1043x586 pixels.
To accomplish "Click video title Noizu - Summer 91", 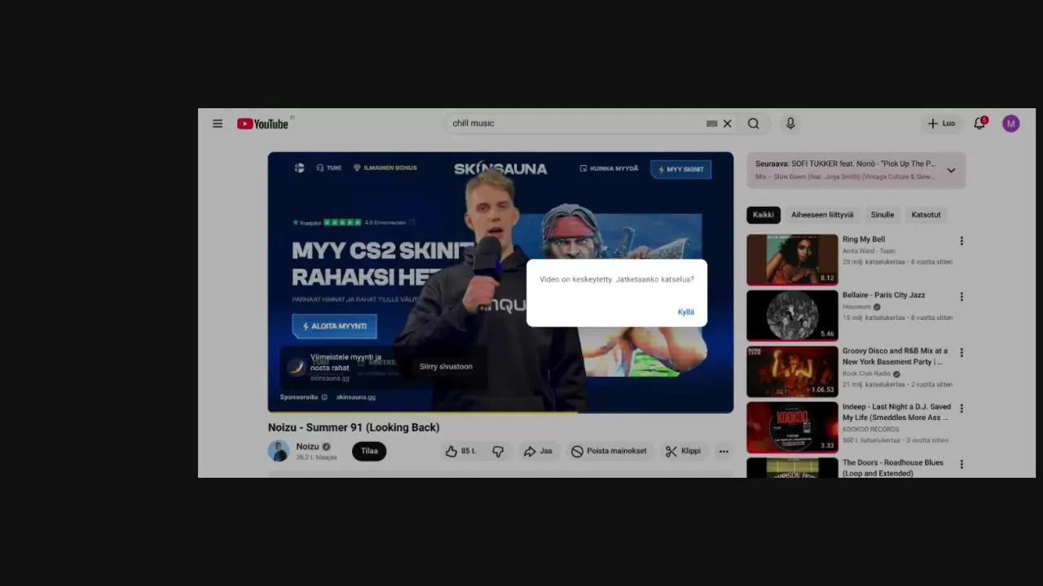I will click(x=354, y=427).
